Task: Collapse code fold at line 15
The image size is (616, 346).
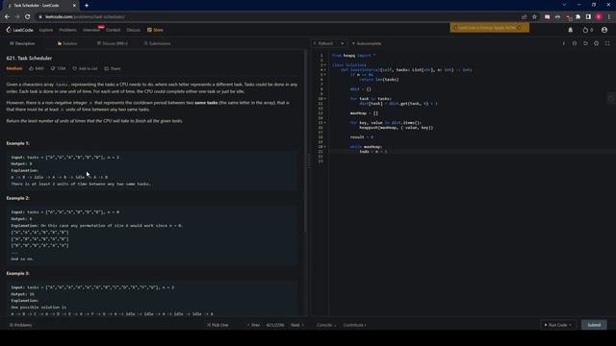Action: click(325, 123)
